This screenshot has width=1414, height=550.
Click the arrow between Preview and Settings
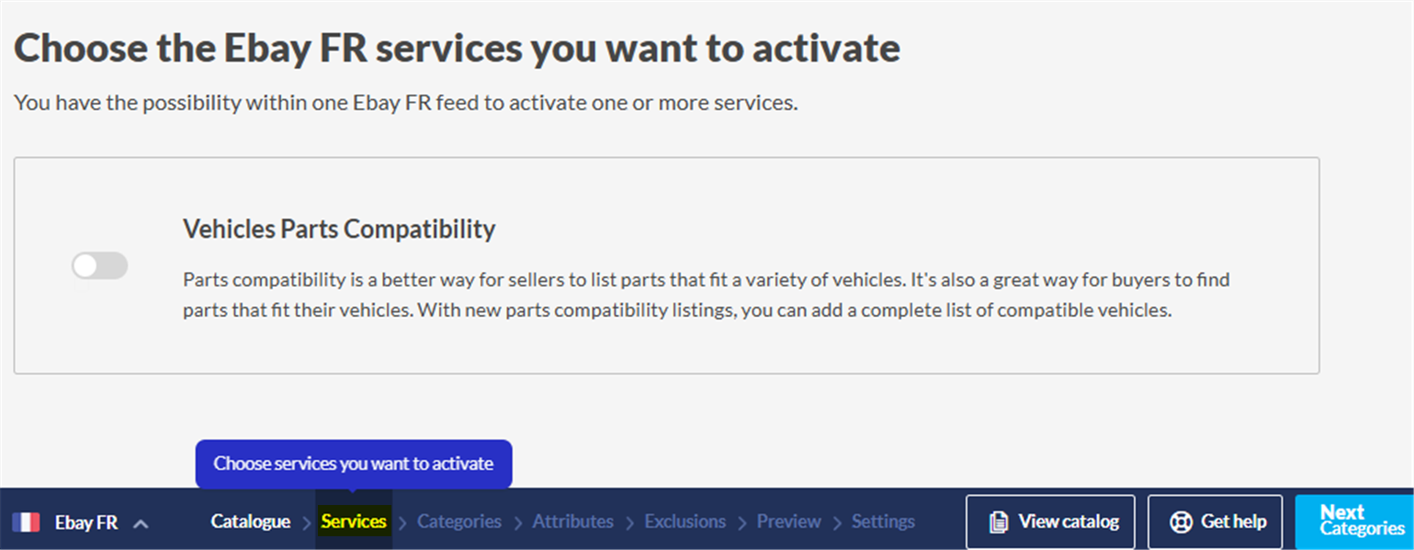coord(836,522)
